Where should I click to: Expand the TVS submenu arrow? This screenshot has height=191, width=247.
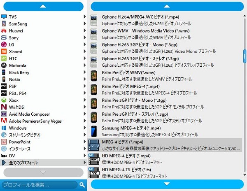[85, 16]
